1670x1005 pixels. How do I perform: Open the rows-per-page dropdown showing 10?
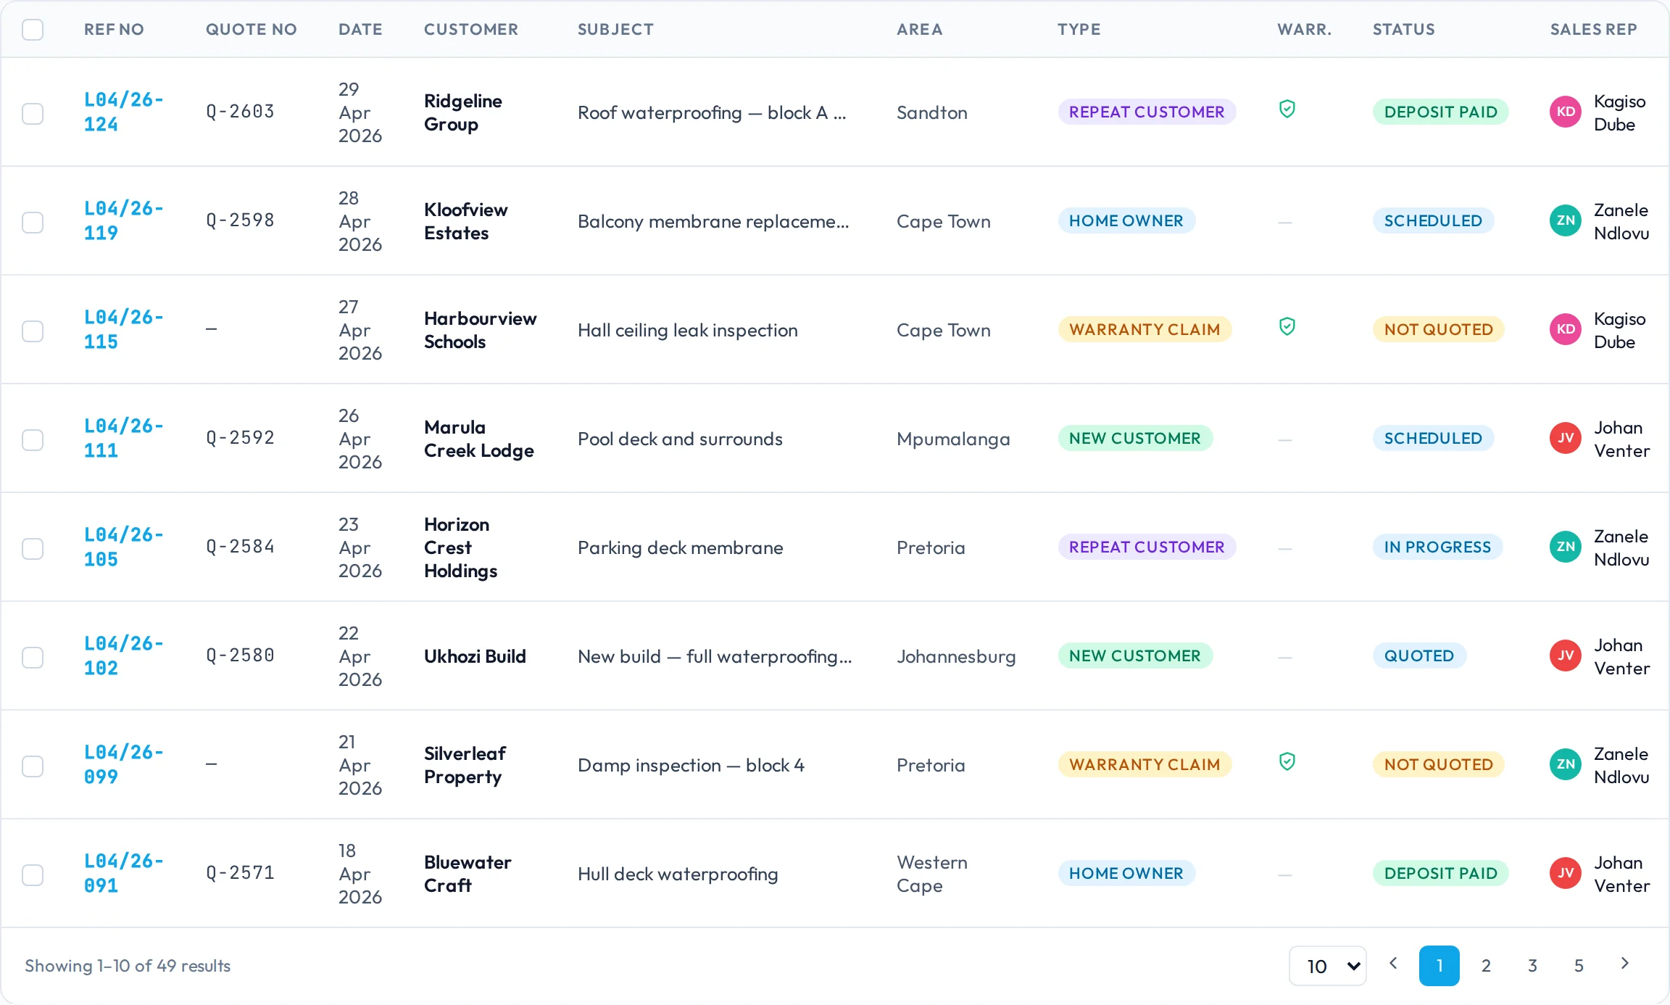tap(1328, 966)
